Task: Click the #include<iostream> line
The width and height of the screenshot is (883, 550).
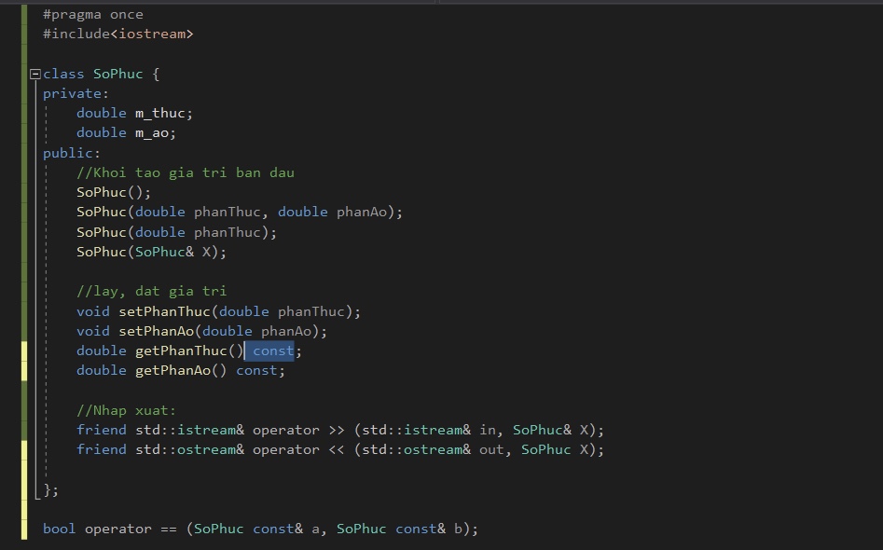Action: pyautogui.click(x=117, y=34)
